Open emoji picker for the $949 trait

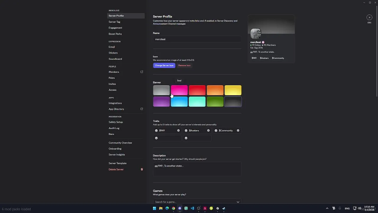point(156,130)
